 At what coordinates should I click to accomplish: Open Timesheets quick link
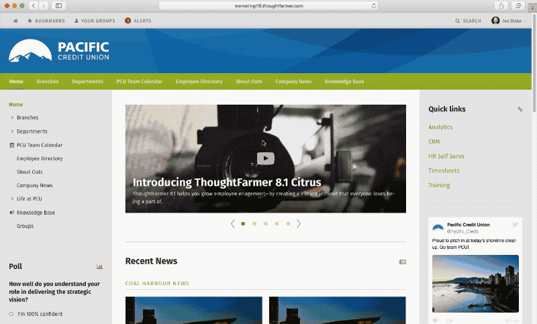444,170
